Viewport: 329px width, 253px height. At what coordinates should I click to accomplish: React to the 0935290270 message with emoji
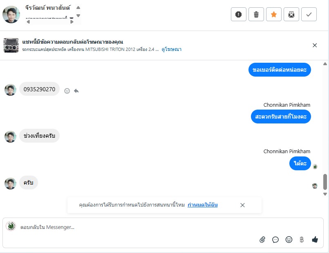[67, 91]
